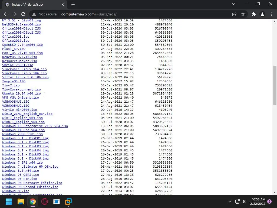This screenshot has width=277, height=208.
Task: Download Pop!_OS_21.10_x64.iso
Action: pyautogui.click(x=22, y=53)
